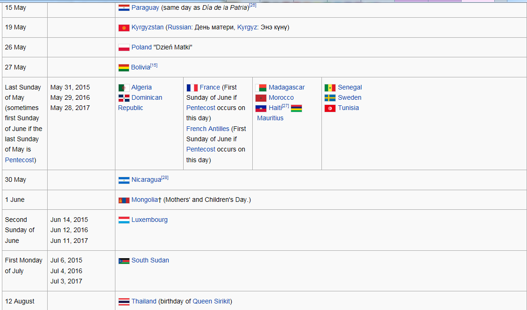Open the Mongolia country link
Viewport: 527px width, 310px height.
[145, 200]
